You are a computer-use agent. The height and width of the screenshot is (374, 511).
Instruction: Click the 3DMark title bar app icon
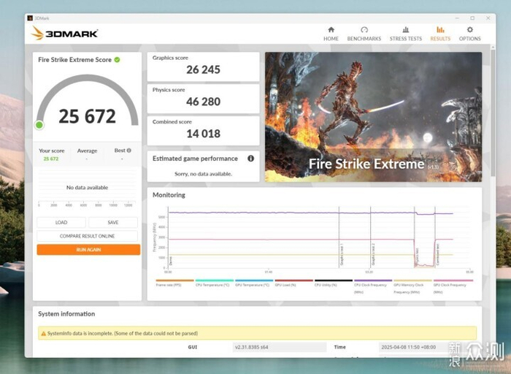coord(30,18)
